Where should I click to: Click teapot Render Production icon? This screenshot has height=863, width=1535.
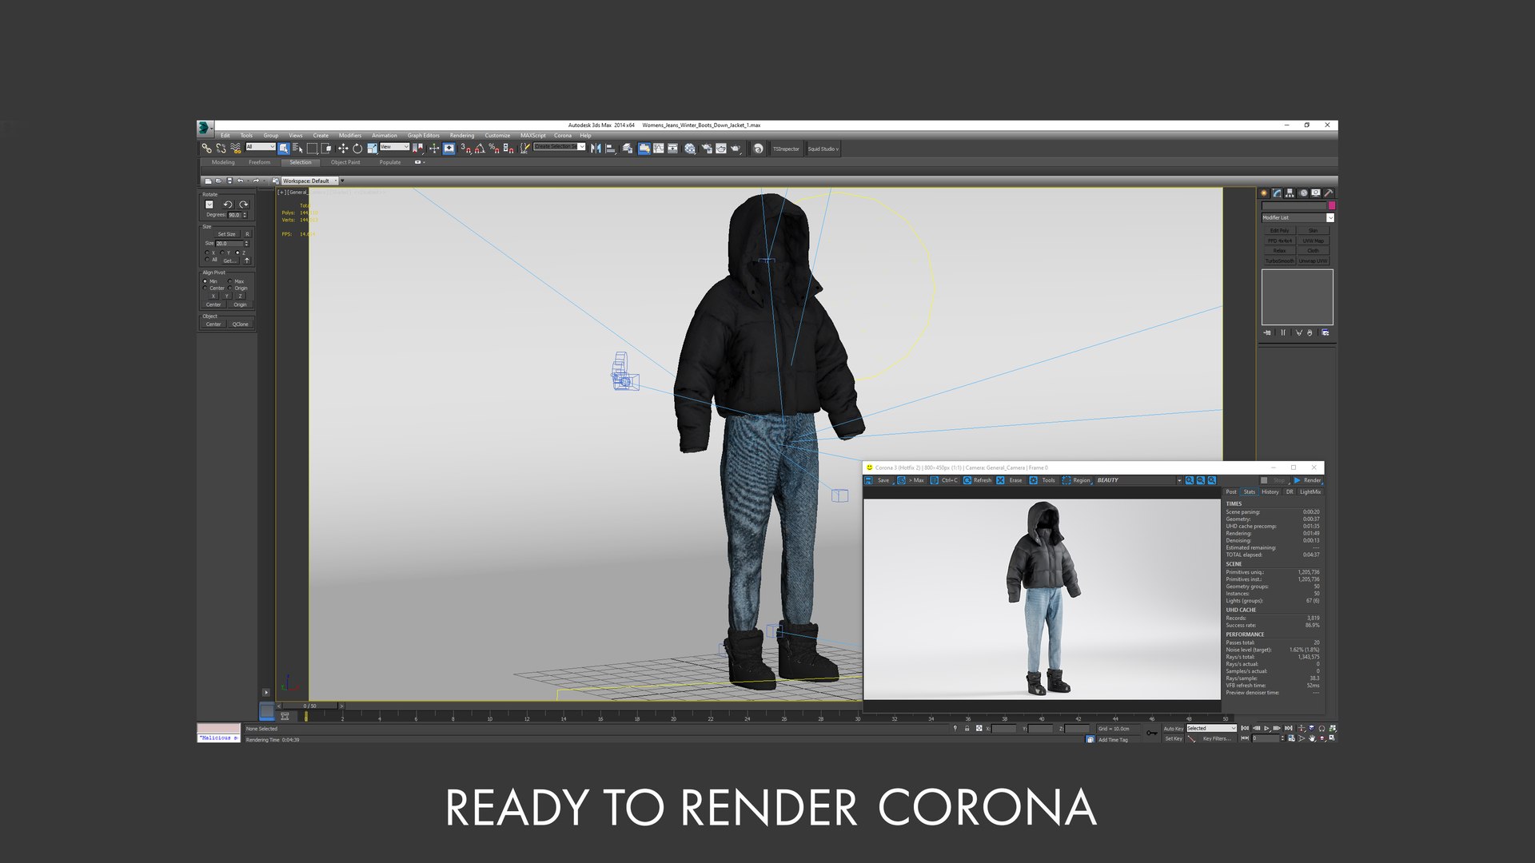coord(735,149)
